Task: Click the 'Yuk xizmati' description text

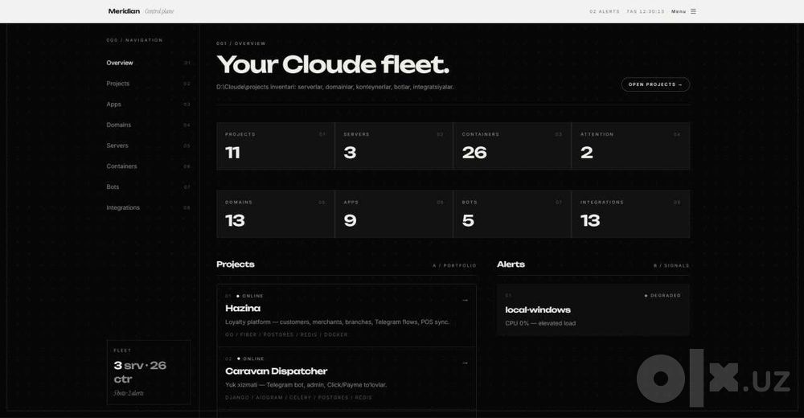Action: [x=306, y=385]
